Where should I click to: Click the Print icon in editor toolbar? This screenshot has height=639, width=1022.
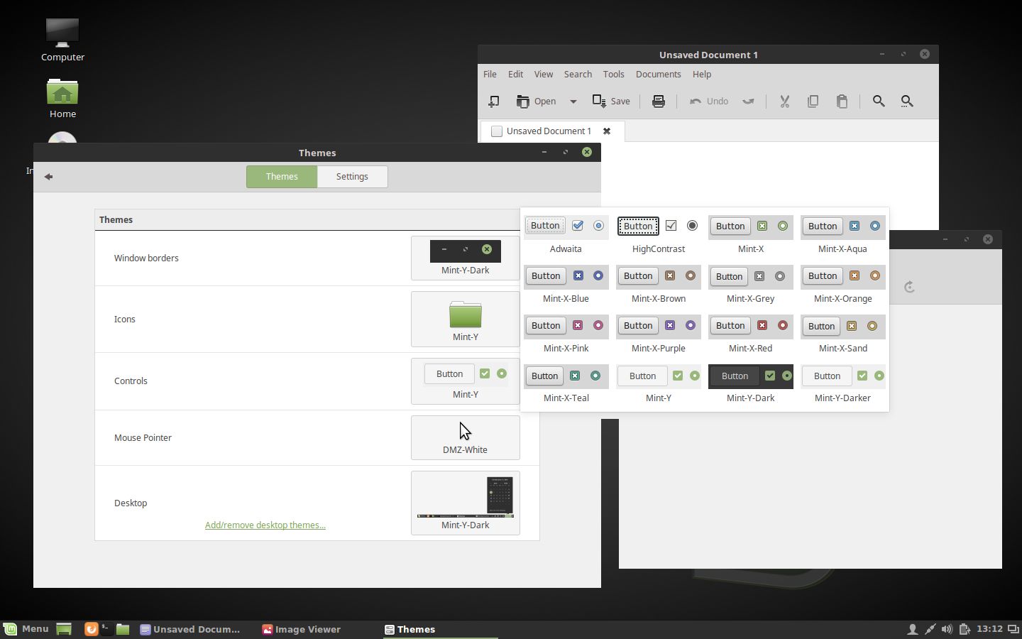tap(659, 102)
